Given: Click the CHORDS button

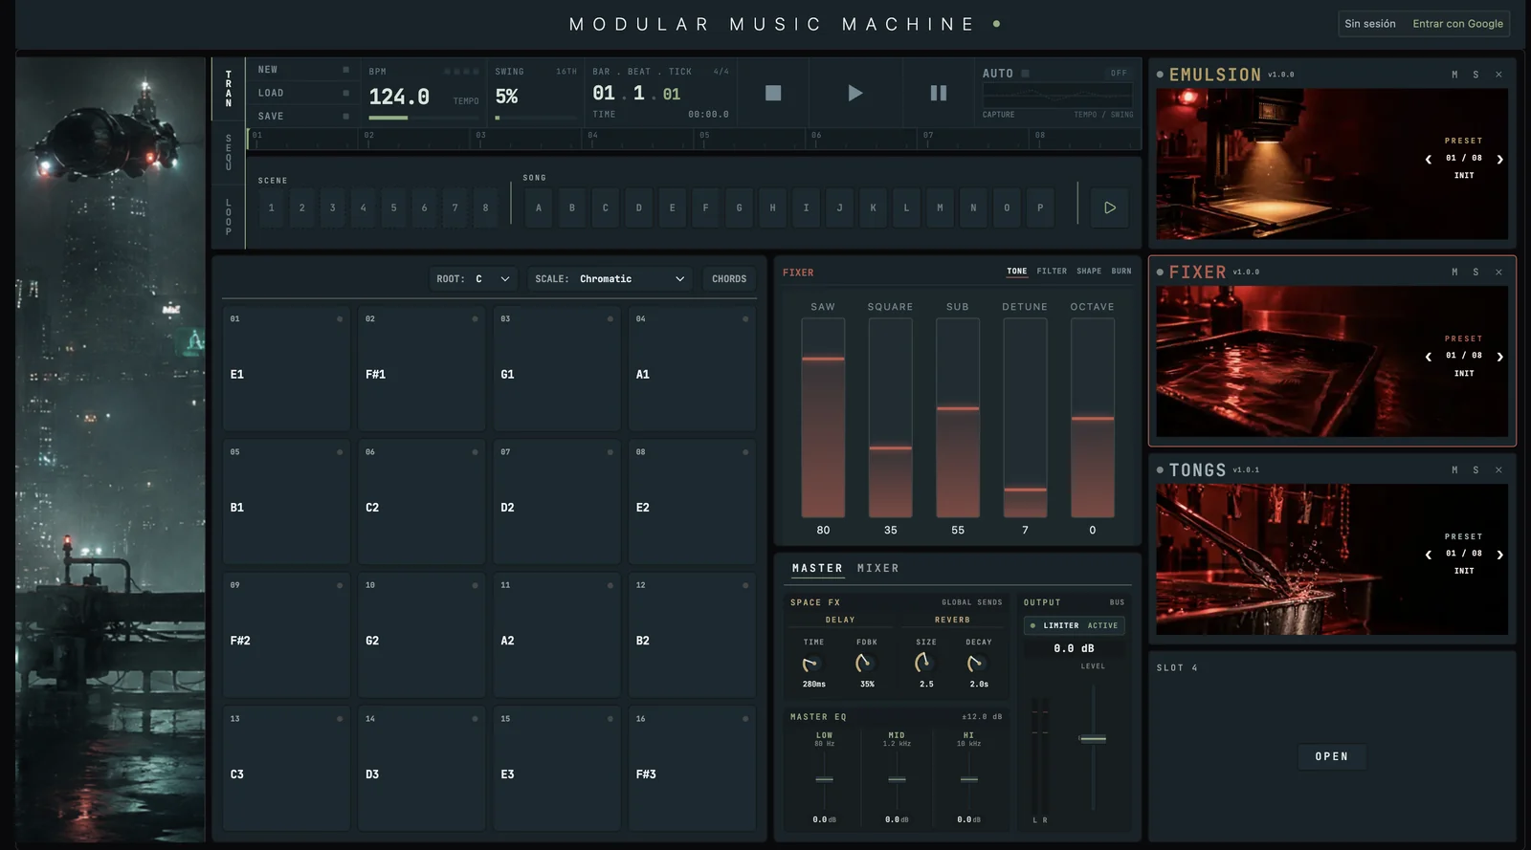Looking at the screenshot, I should click(x=729, y=279).
